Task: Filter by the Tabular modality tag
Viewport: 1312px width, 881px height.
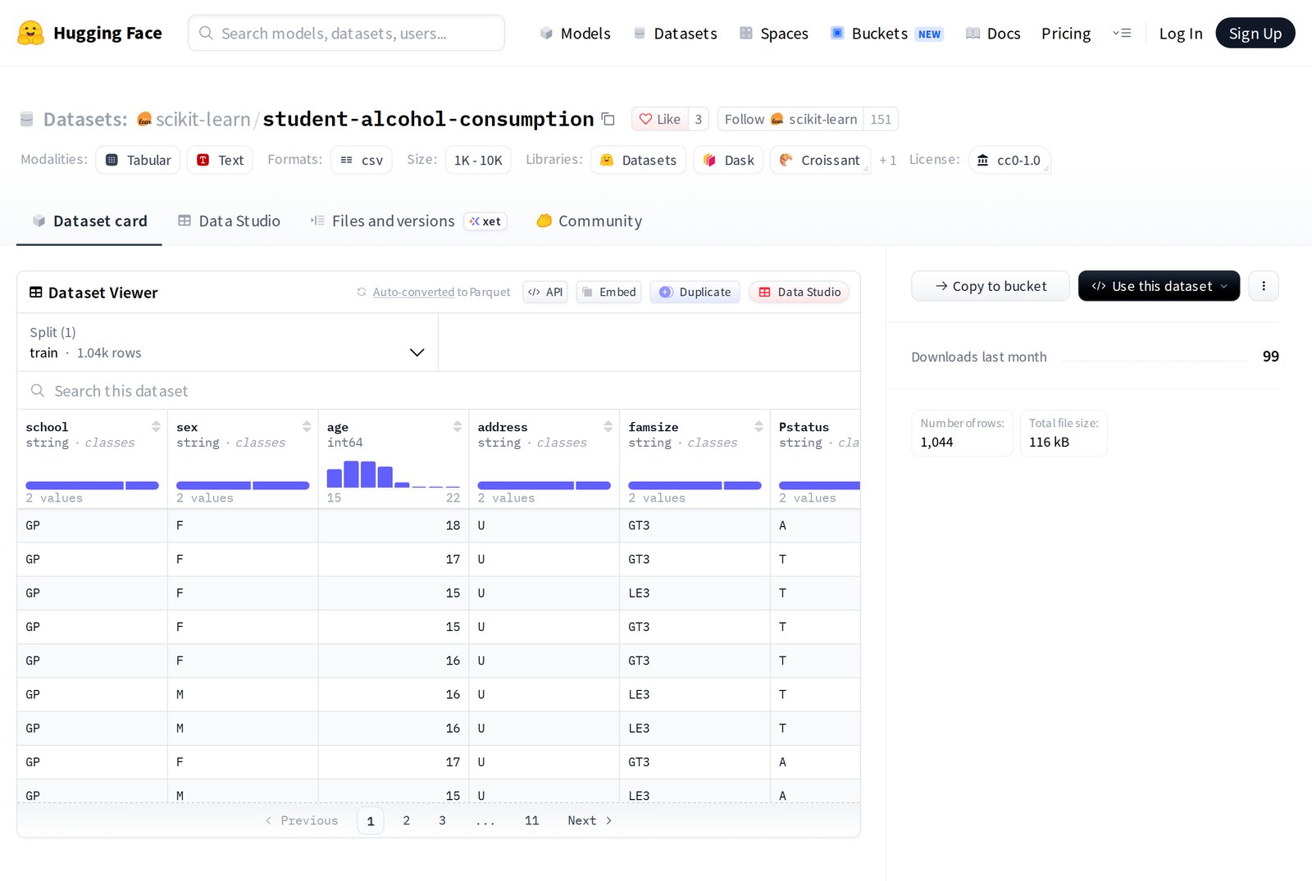Action: tap(138, 160)
